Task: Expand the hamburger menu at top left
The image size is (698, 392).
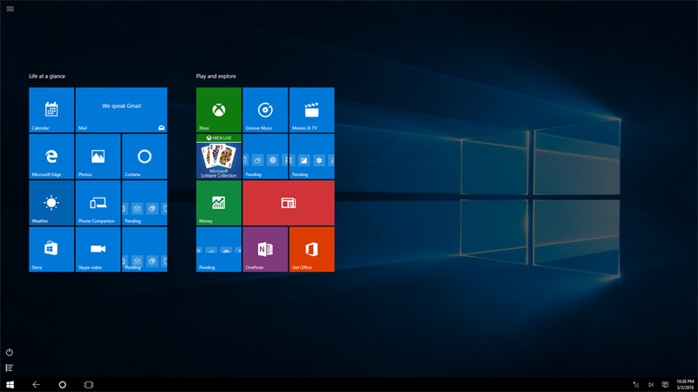Action: (10, 9)
